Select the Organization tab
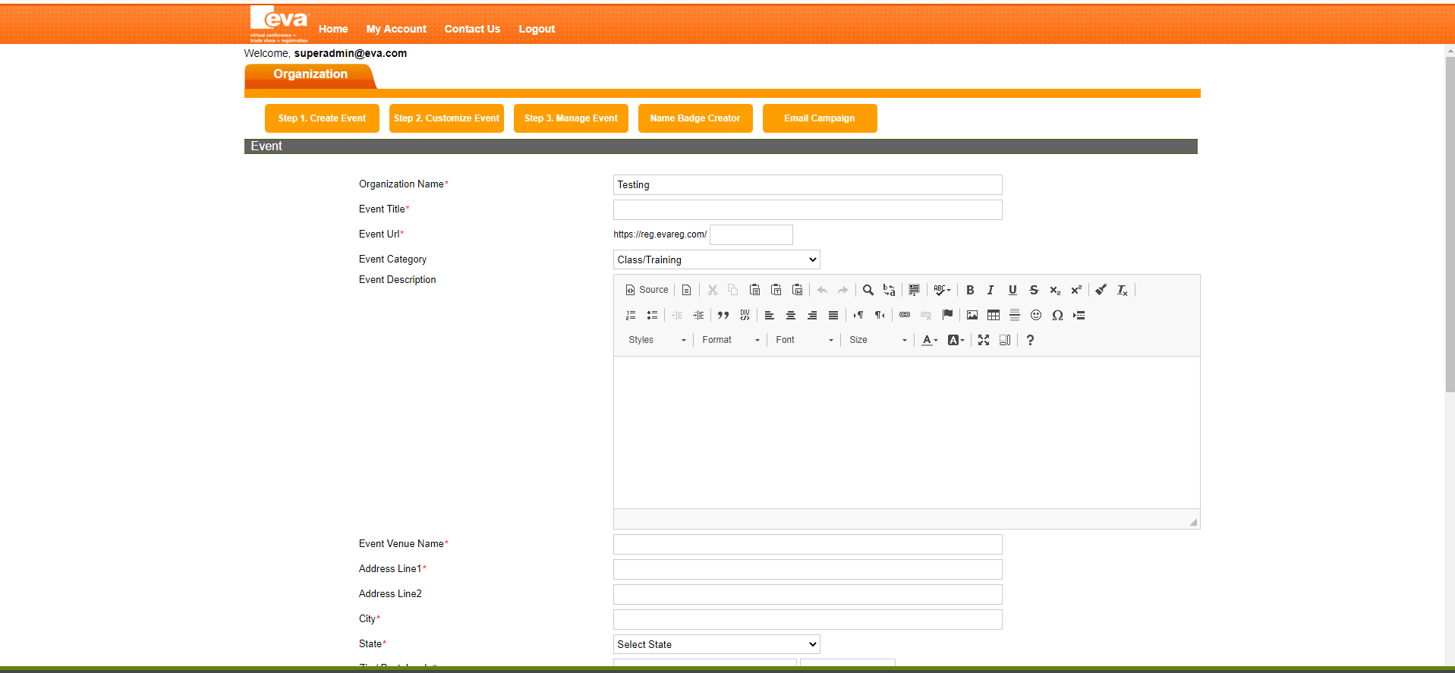This screenshot has width=1455, height=673. pos(310,75)
